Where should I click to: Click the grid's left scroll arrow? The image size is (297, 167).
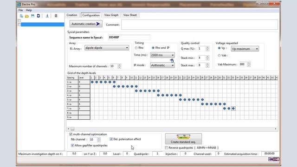tap(69, 129)
